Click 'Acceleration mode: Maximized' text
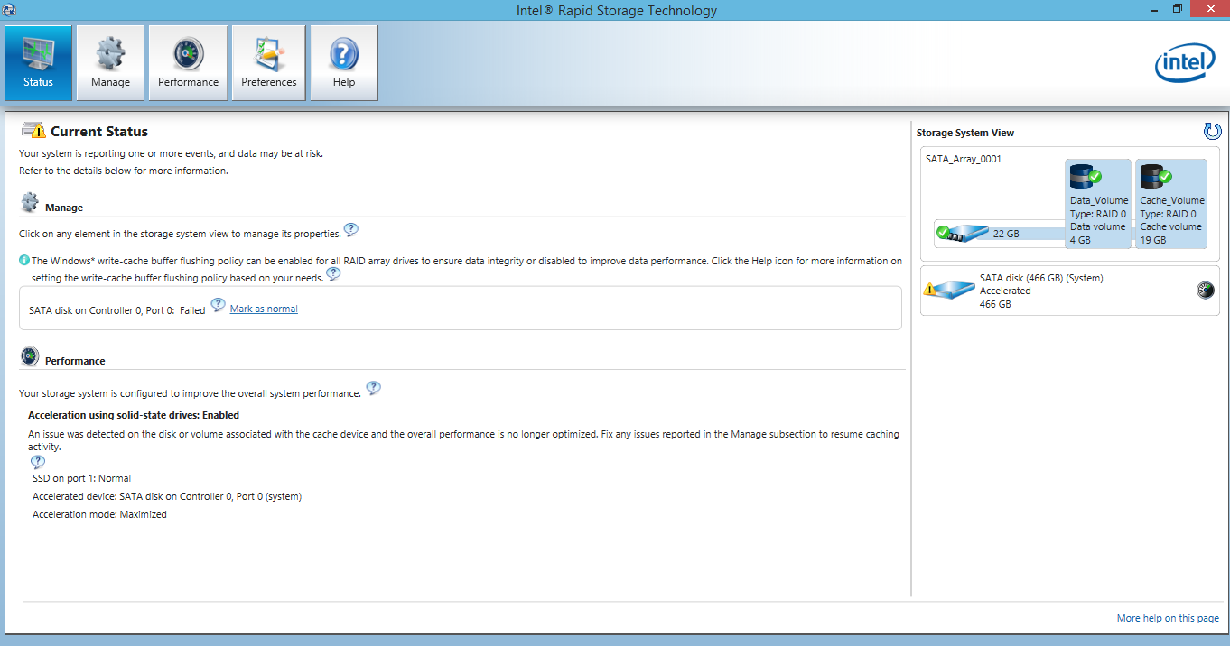The image size is (1230, 646). tap(99, 514)
